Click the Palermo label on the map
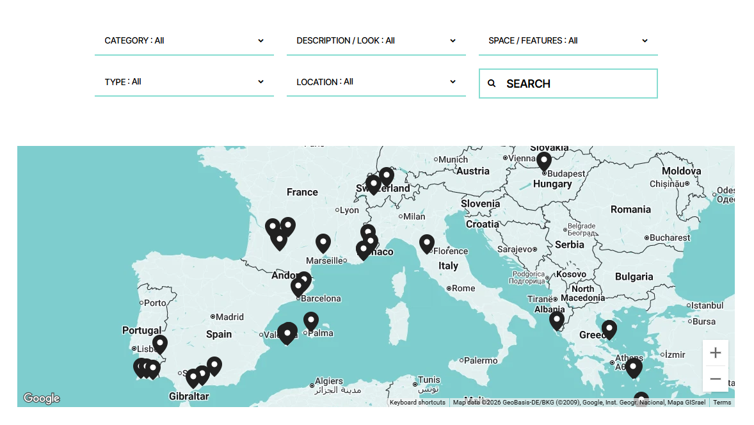Viewport: 754px width, 425px height. pyautogui.click(x=481, y=360)
